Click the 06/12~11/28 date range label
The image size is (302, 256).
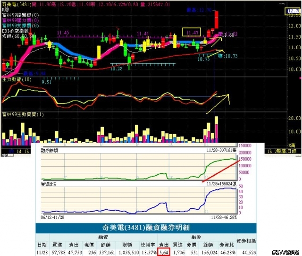[52, 217]
